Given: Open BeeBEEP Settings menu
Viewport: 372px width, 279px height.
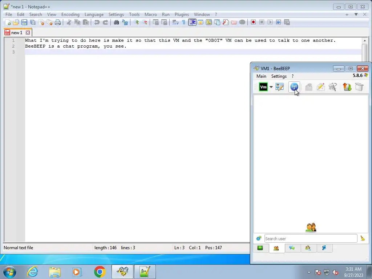Looking at the screenshot, I should (x=279, y=76).
